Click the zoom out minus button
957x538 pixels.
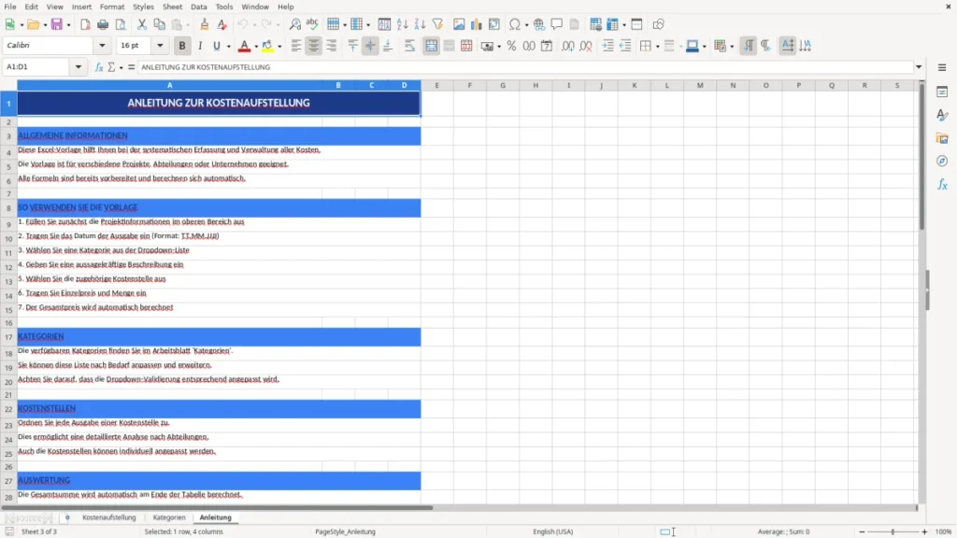(x=862, y=531)
